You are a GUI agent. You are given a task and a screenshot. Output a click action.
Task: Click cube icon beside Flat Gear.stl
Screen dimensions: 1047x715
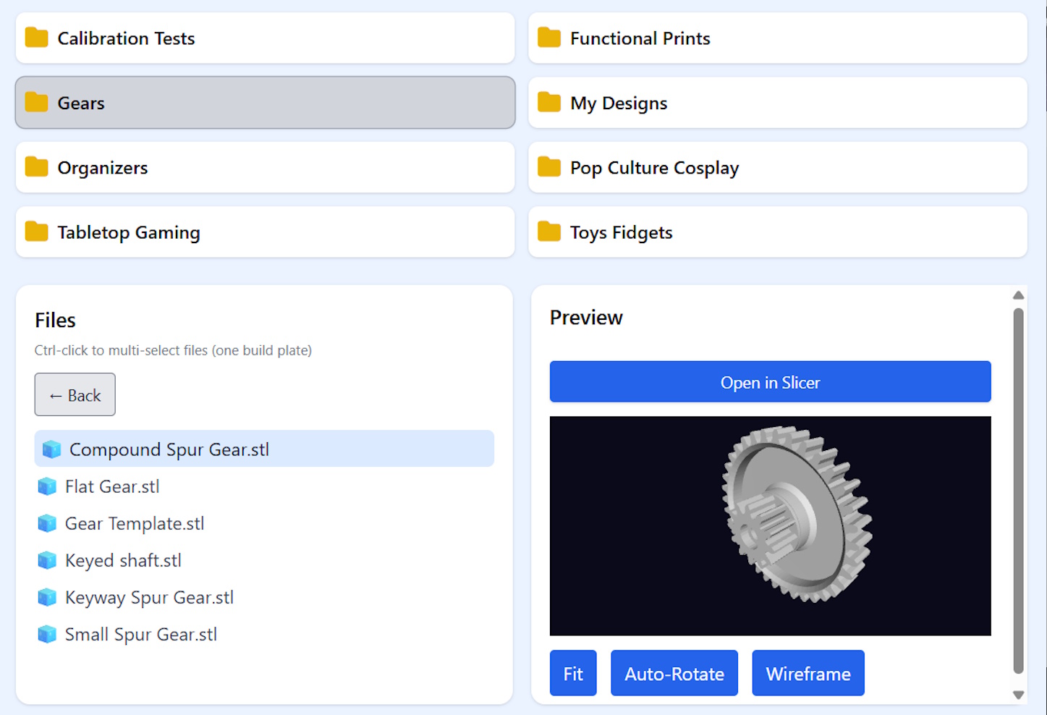[47, 486]
